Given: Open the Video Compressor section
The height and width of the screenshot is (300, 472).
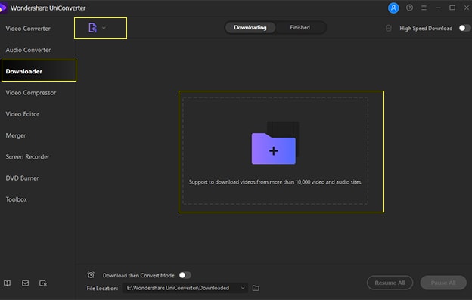Looking at the screenshot, I should point(31,93).
